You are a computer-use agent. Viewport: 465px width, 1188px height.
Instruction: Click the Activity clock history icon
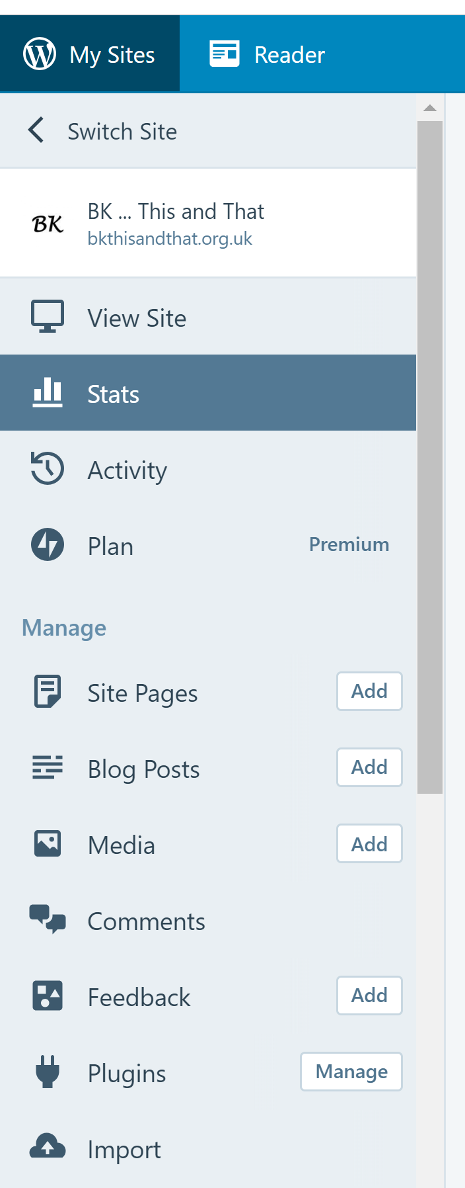pyautogui.click(x=48, y=469)
